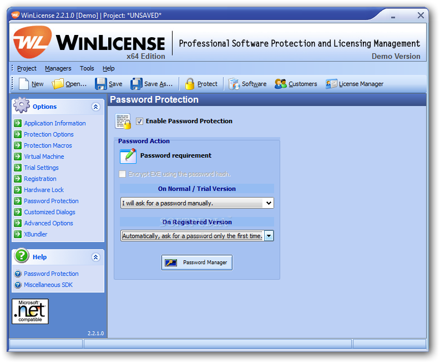Click the Protect padlock icon
440x363 pixels.
click(x=190, y=84)
